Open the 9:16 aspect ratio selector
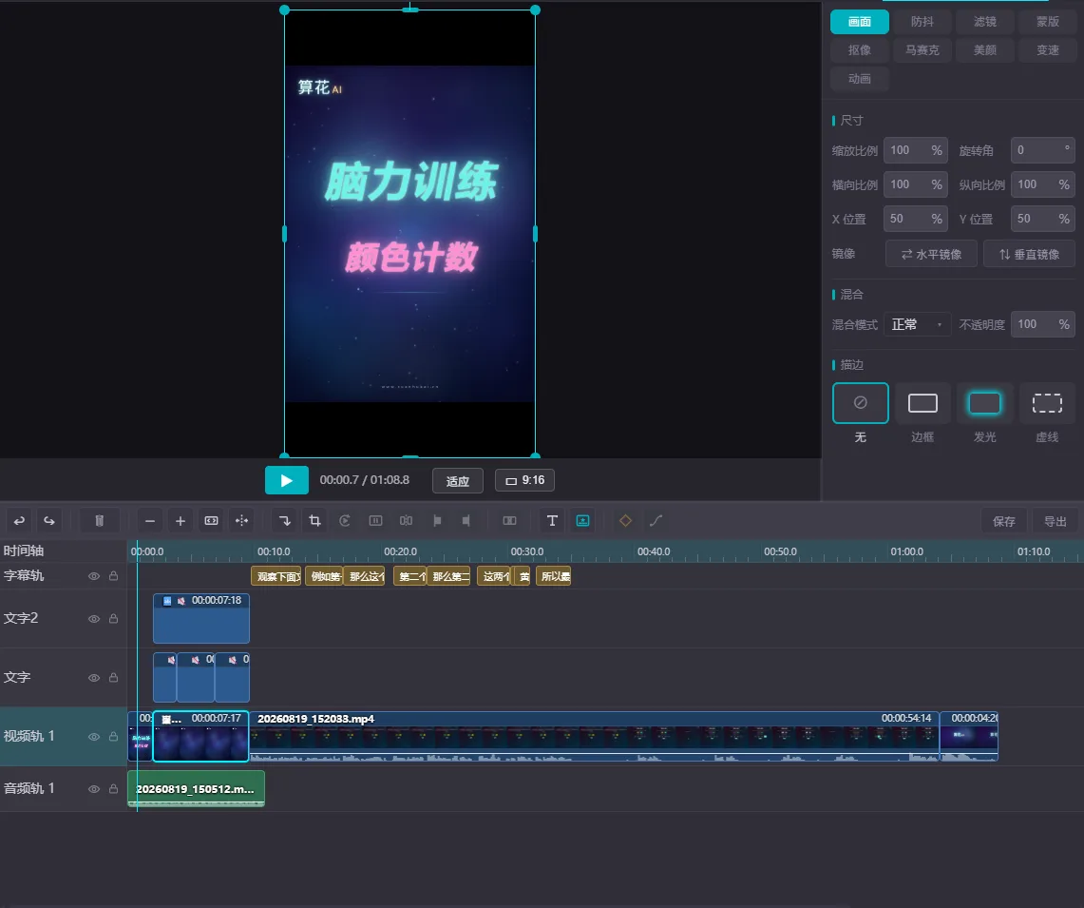1084x908 pixels. [524, 480]
